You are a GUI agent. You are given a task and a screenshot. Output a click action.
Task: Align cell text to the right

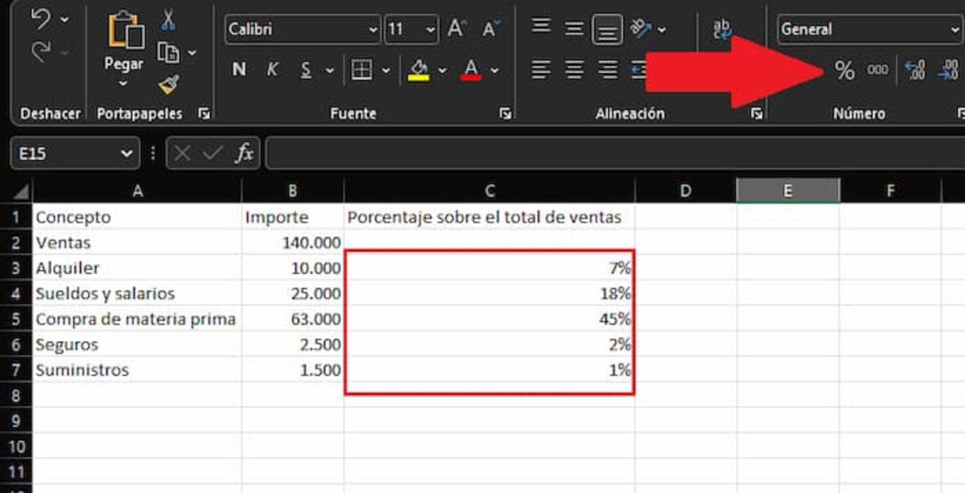pos(607,70)
